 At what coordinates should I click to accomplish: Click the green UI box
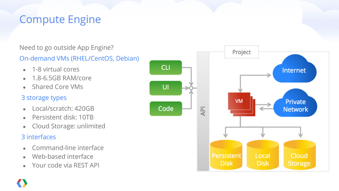coord(166,88)
